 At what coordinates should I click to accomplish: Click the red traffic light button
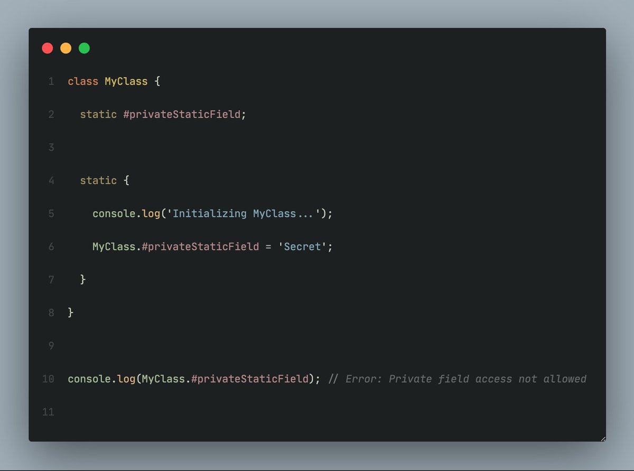click(x=47, y=48)
